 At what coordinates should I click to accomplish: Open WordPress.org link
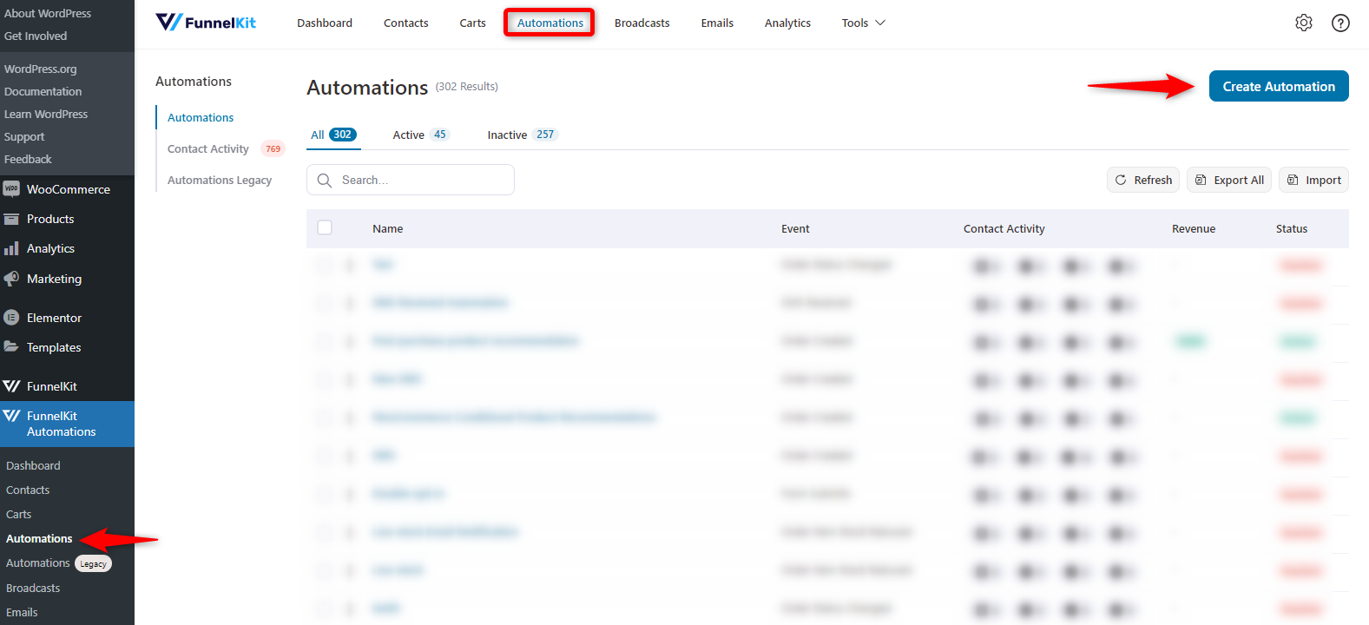40,69
